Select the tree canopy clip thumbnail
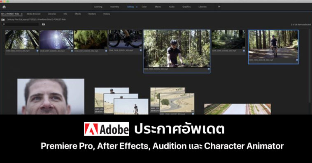This screenshot has width=312, height=163. point(22,40)
